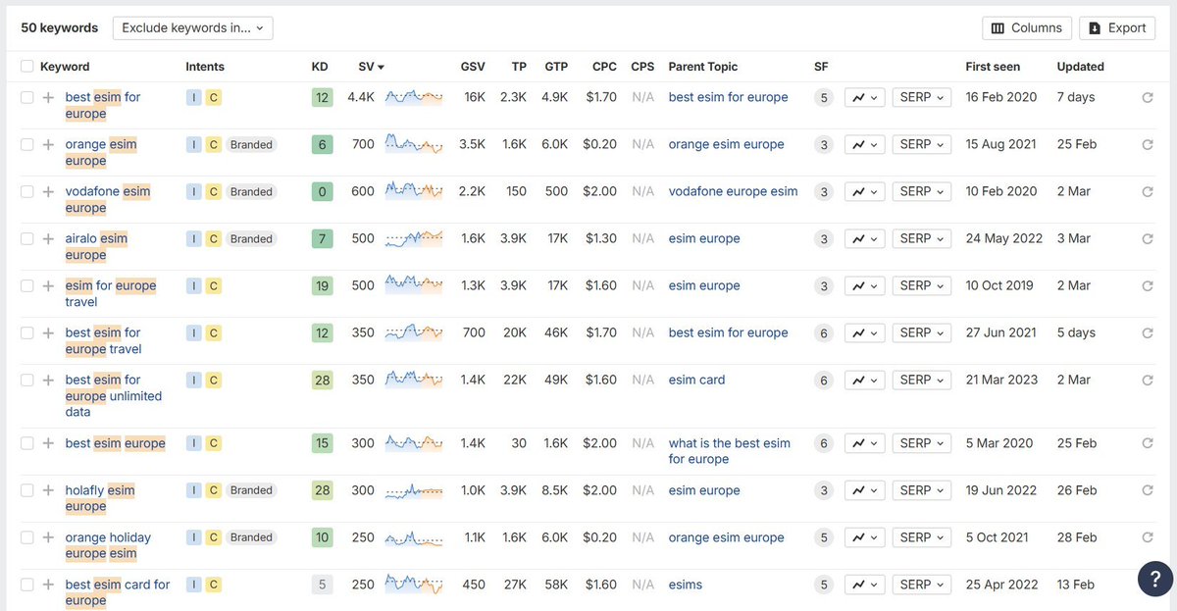The height and width of the screenshot is (611, 1177).
Task: Open the 'esim card' parent topic link
Action: [x=696, y=380]
